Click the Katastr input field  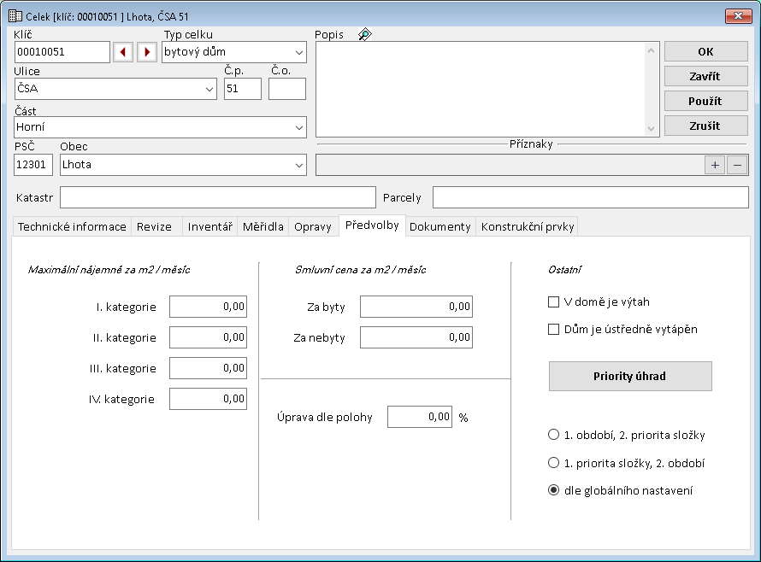point(217,197)
